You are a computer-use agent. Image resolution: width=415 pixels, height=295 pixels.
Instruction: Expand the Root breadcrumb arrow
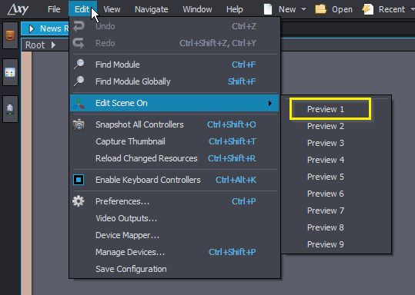coord(53,45)
